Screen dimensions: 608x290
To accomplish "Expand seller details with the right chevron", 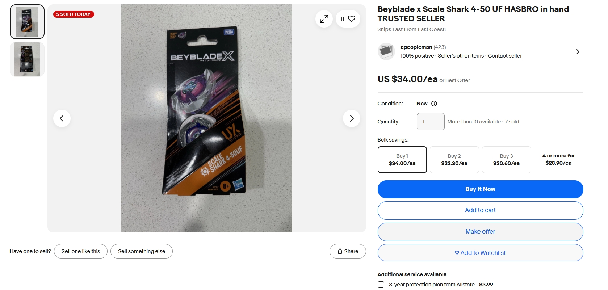I will coord(578,52).
